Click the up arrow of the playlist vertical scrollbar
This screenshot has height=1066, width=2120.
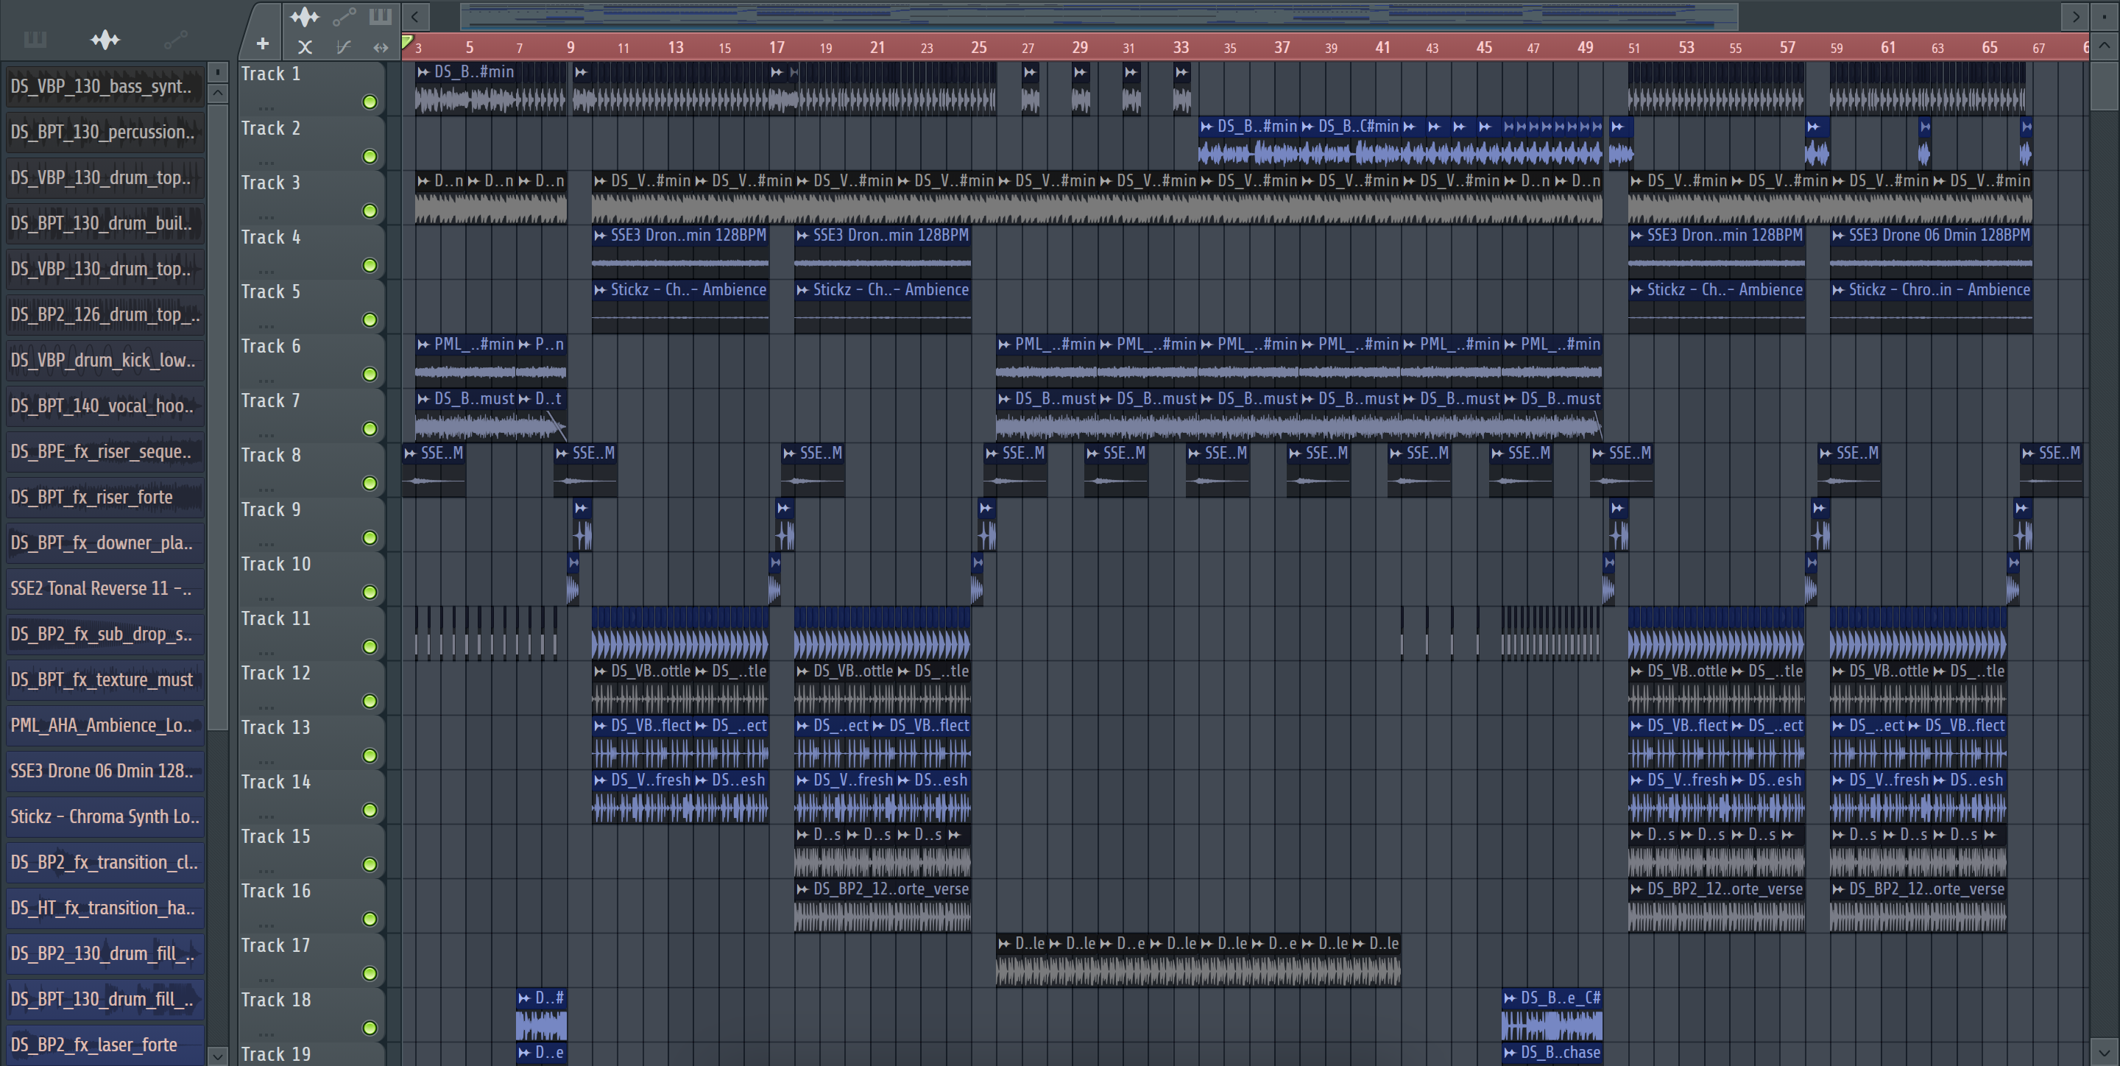(2105, 45)
